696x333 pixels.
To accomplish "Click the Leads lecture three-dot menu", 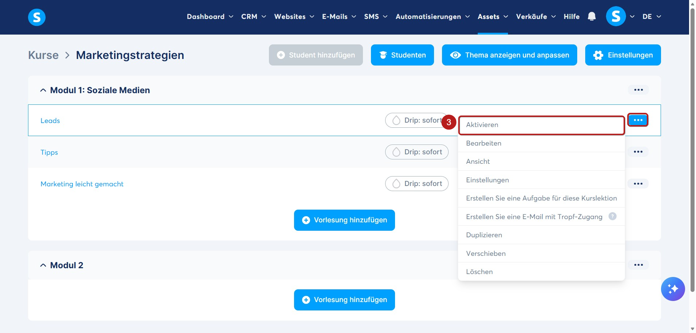I will pyautogui.click(x=638, y=120).
